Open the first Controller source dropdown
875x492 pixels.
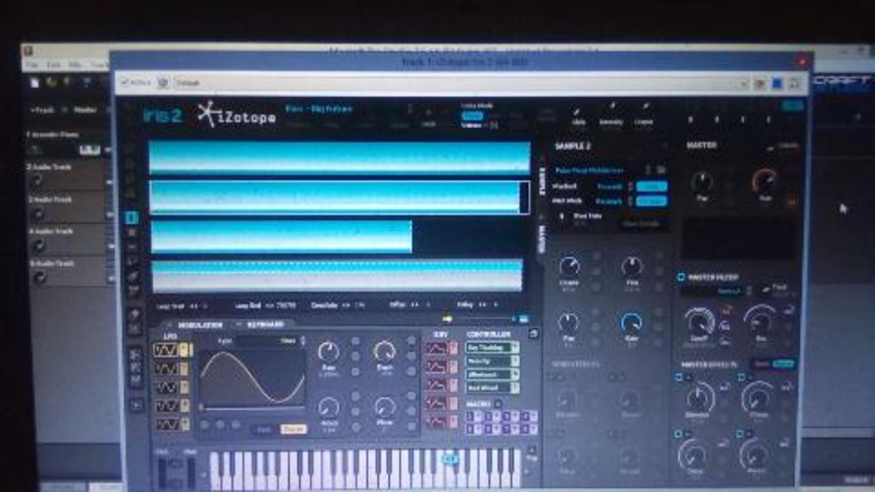[492, 348]
